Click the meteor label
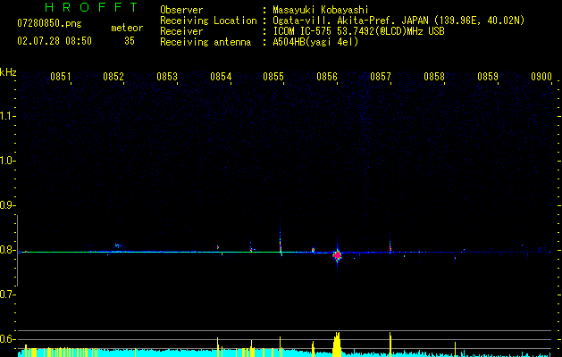 127,28
